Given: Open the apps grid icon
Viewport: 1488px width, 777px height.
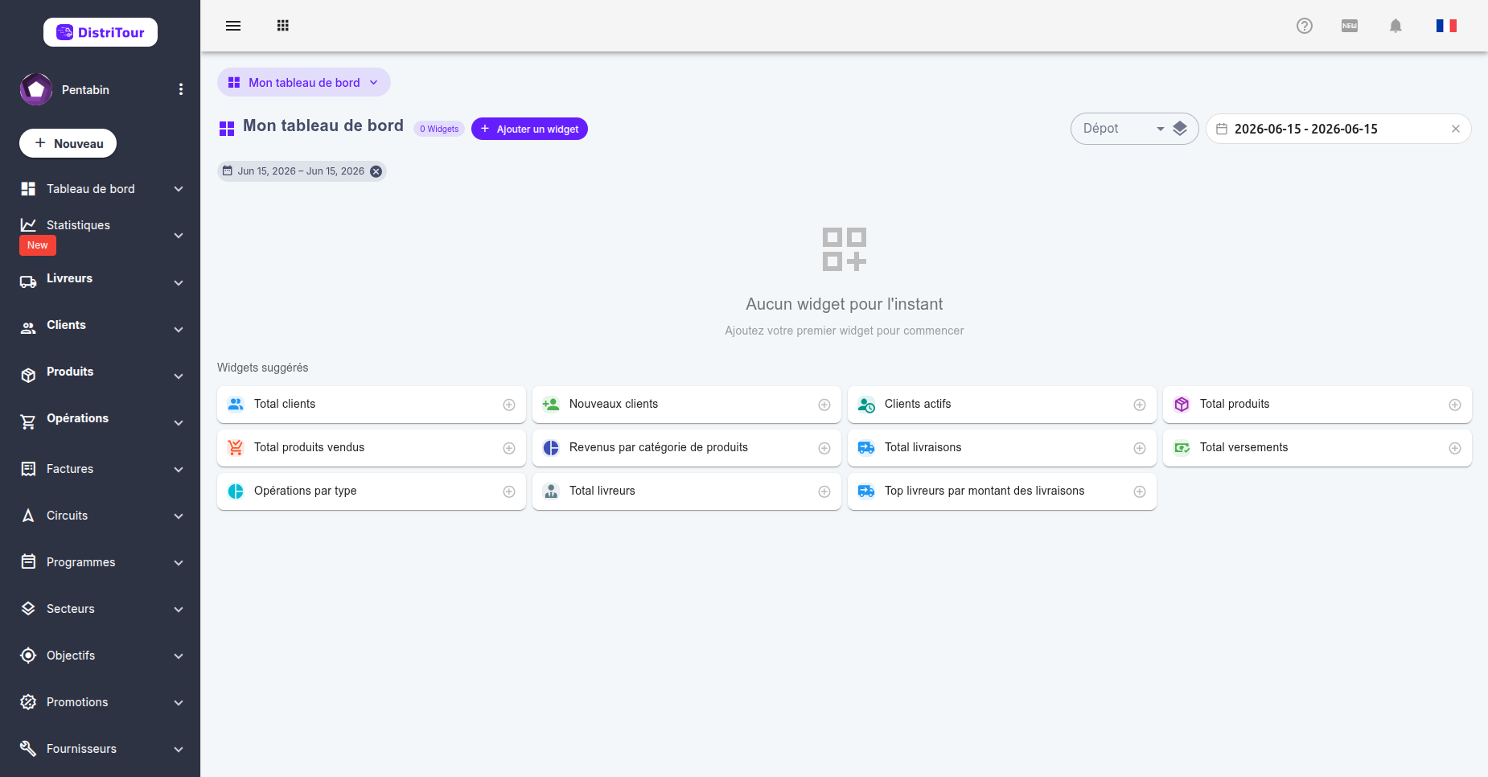Looking at the screenshot, I should coord(282,26).
